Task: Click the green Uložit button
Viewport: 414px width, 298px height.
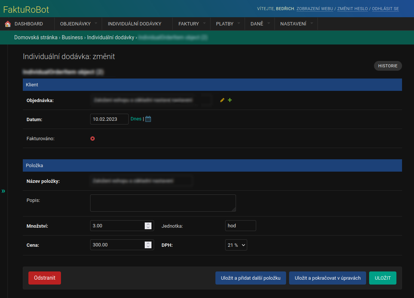Action: click(383, 278)
